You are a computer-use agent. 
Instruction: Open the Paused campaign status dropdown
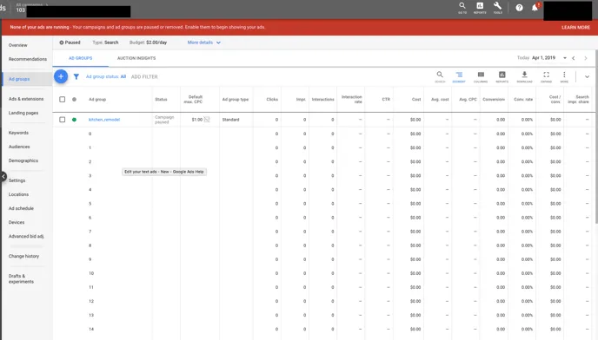[70, 42]
